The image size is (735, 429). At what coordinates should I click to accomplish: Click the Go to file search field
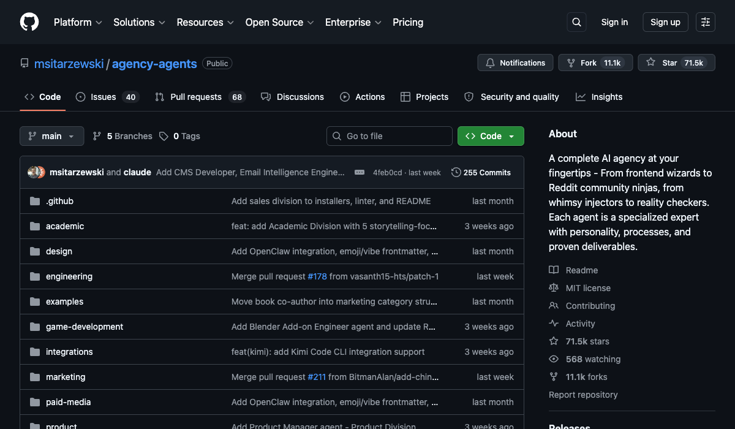point(389,136)
